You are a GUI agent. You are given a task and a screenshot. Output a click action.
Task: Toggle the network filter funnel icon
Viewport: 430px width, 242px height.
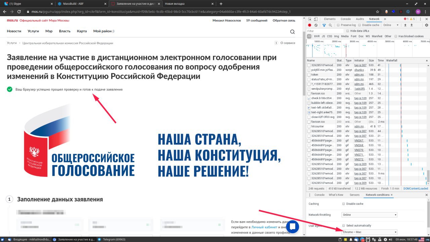coord(324,25)
